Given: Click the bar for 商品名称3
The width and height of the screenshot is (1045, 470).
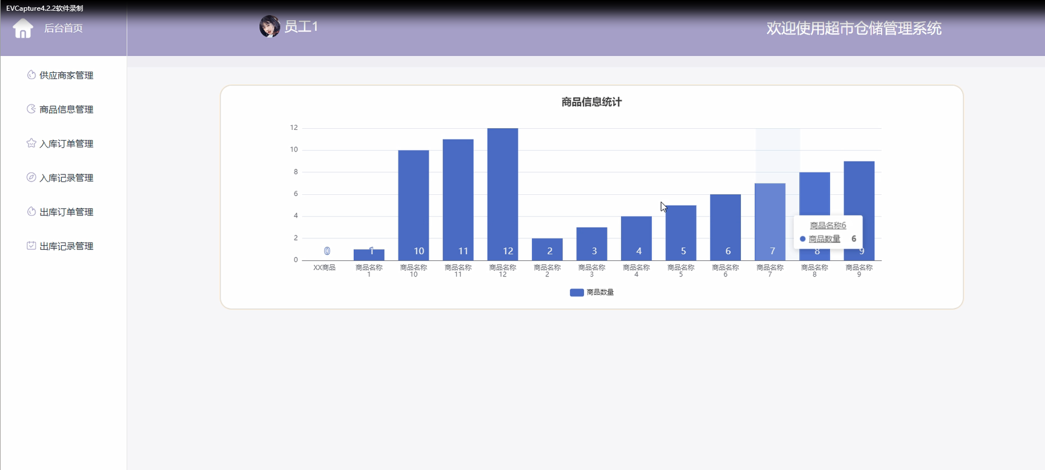Looking at the screenshot, I should 592,244.
